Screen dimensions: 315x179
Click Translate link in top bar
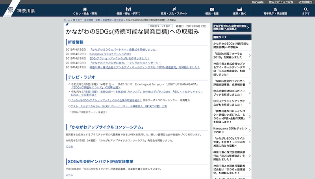[258, 2]
